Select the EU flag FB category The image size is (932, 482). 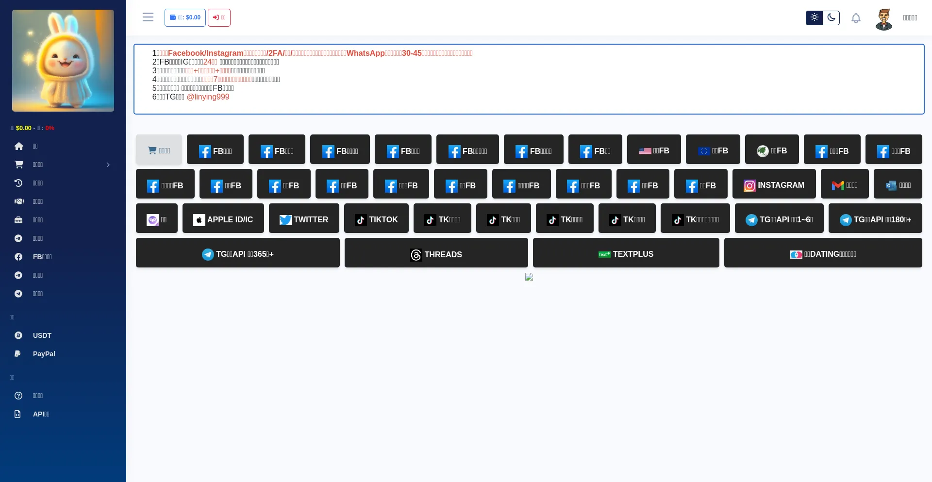[713, 150]
